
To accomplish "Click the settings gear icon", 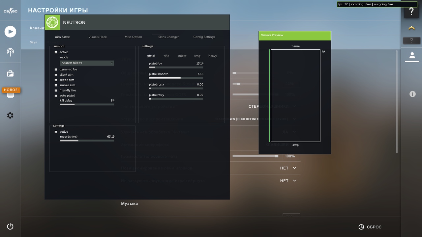I will pyautogui.click(x=10, y=116).
